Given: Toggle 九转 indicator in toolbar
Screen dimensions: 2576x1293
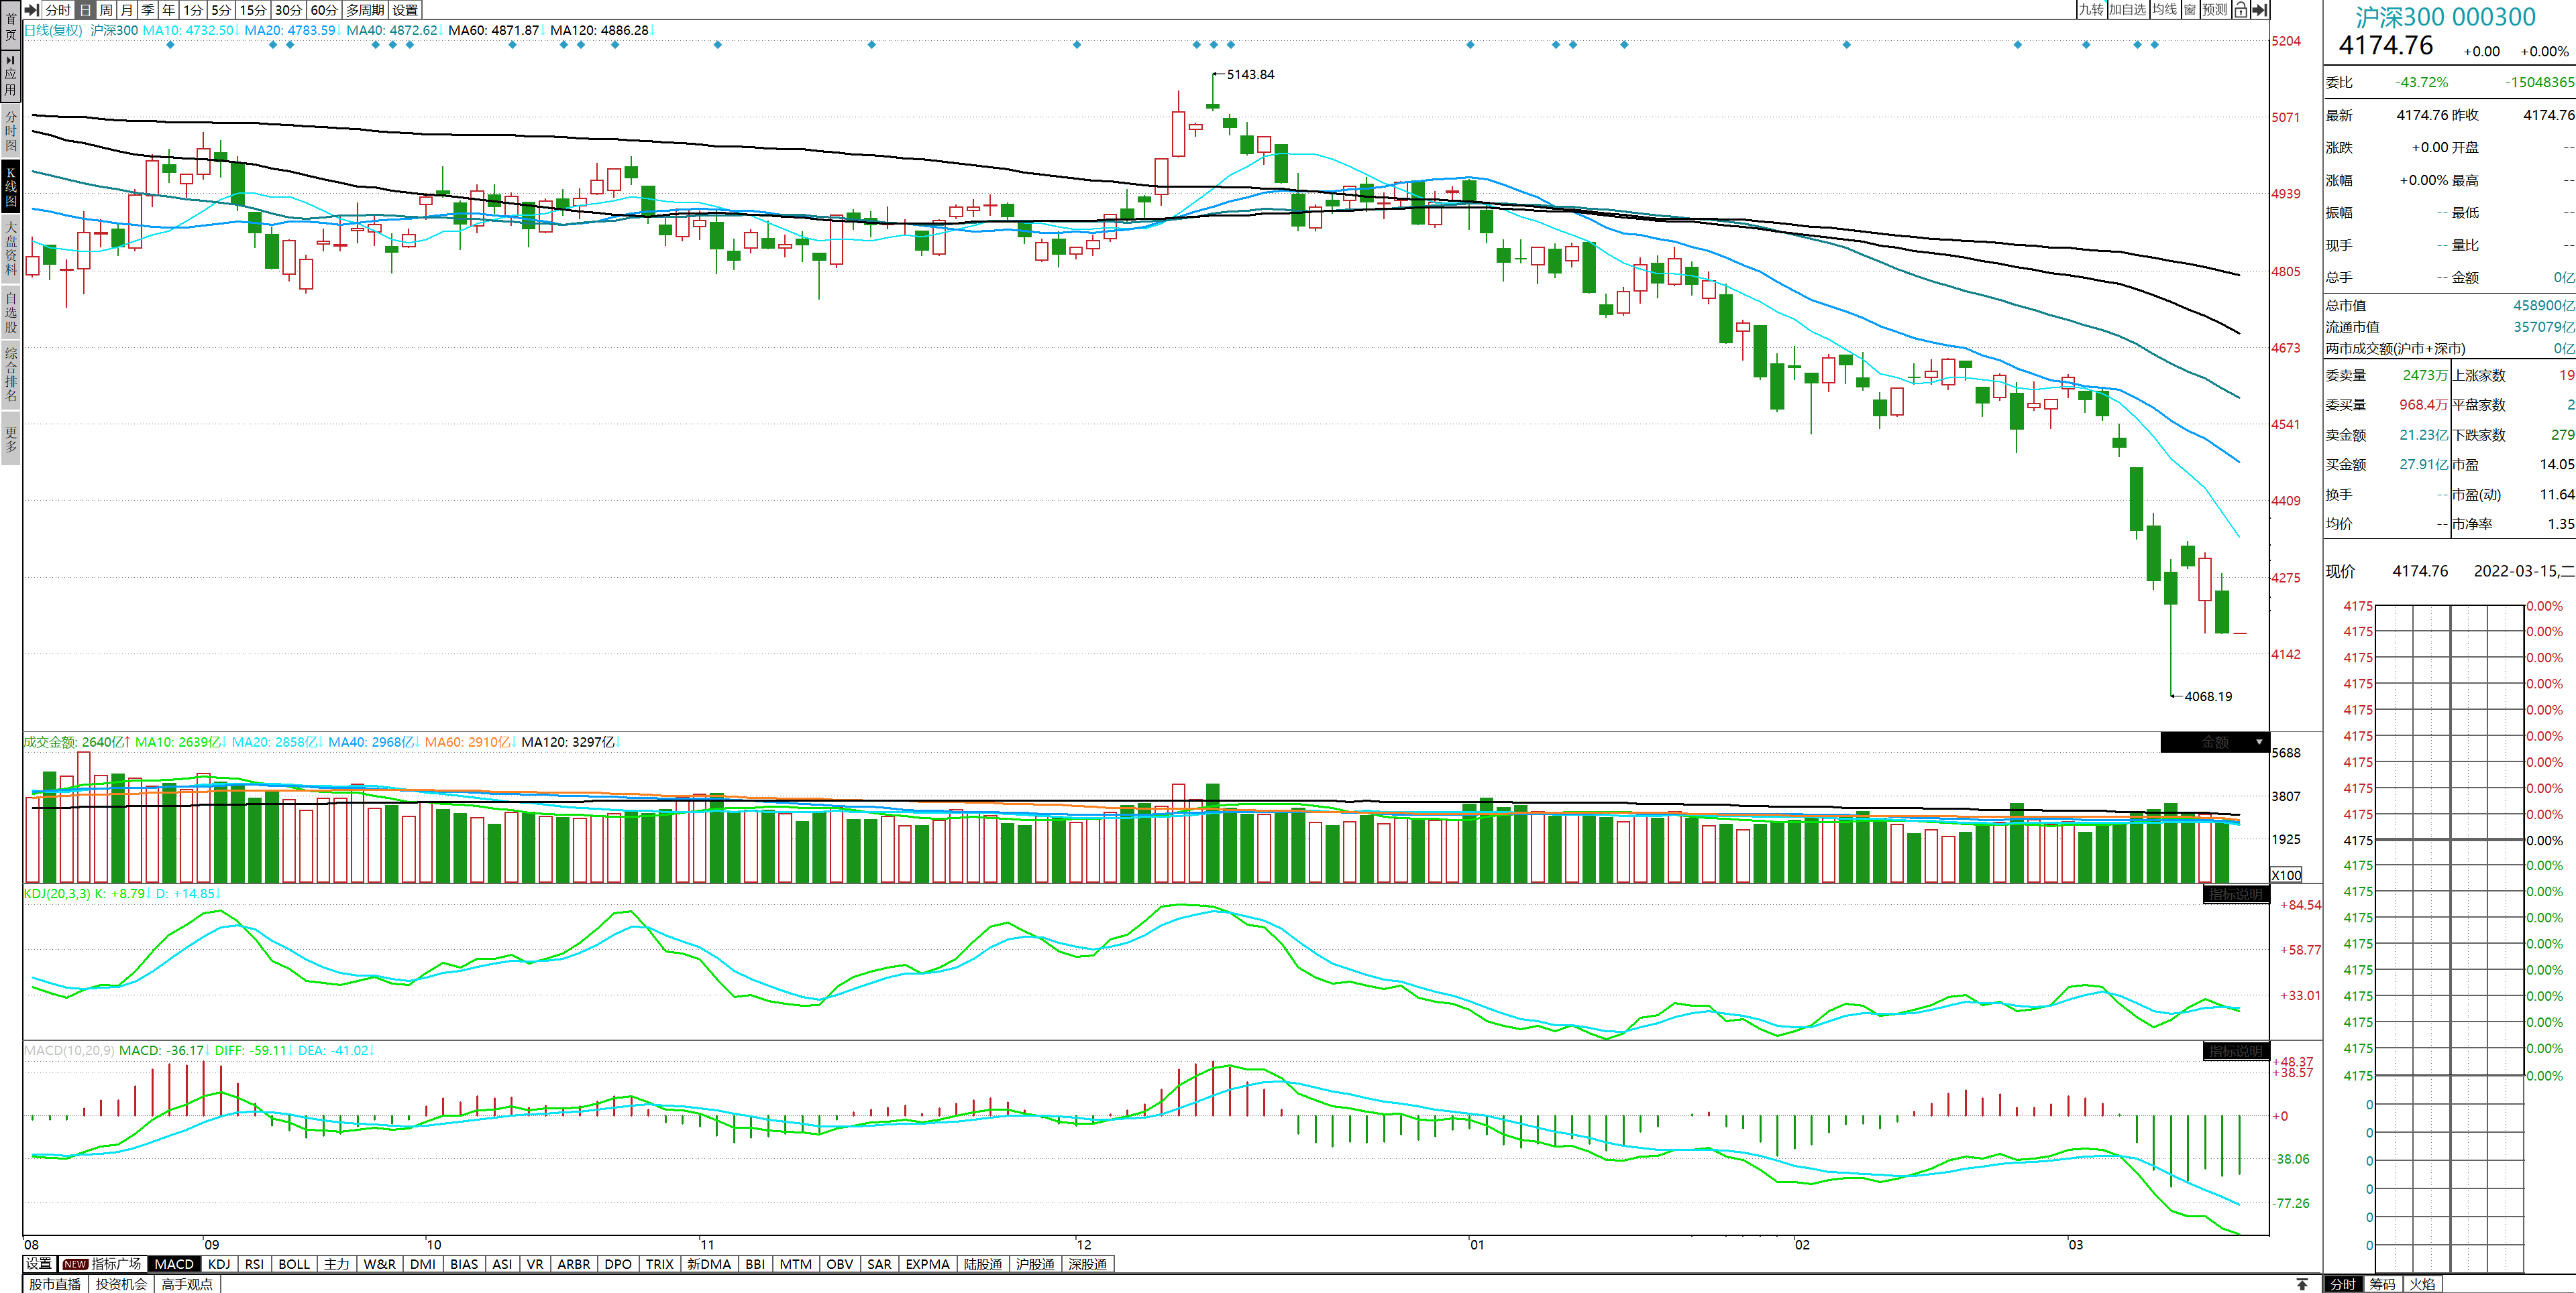Looking at the screenshot, I should 2091,10.
